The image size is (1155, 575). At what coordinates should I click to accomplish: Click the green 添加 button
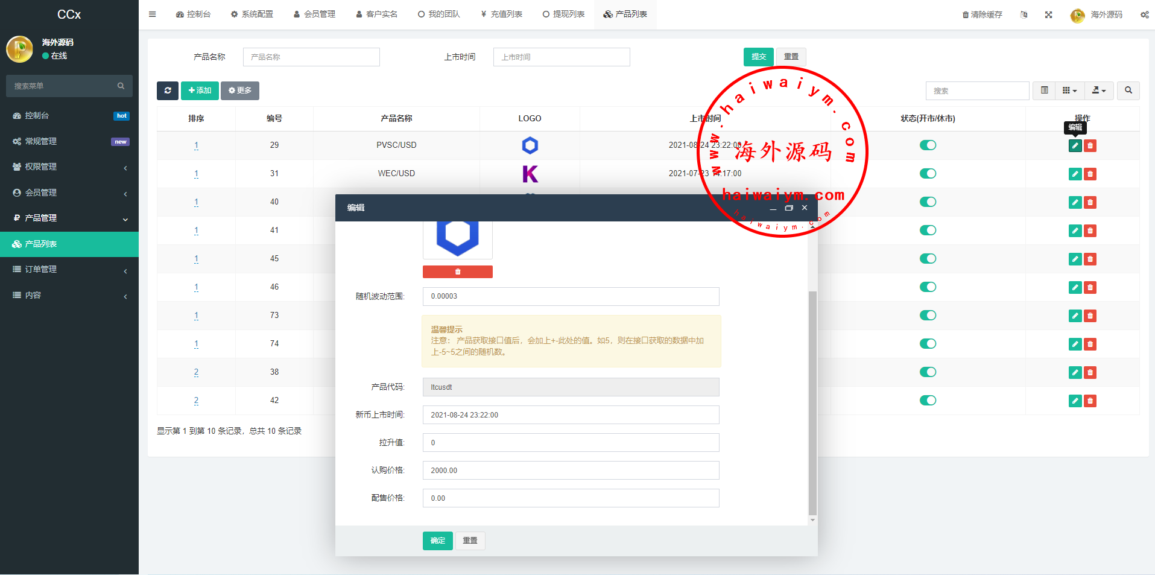(200, 91)
